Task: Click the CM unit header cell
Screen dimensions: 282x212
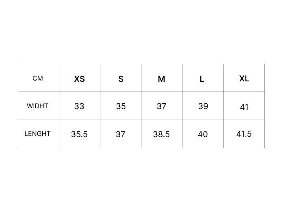Action: [38, 78]
